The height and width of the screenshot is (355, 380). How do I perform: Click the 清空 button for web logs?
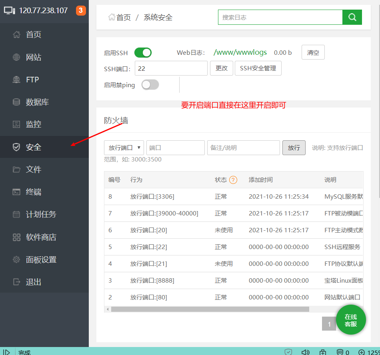click(313, 52)
